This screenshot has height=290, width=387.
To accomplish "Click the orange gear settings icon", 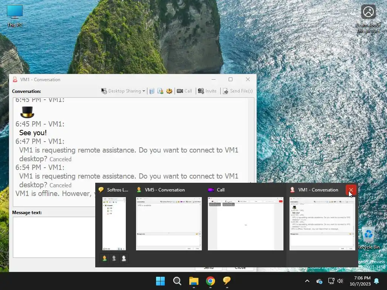I will [169, 91].
